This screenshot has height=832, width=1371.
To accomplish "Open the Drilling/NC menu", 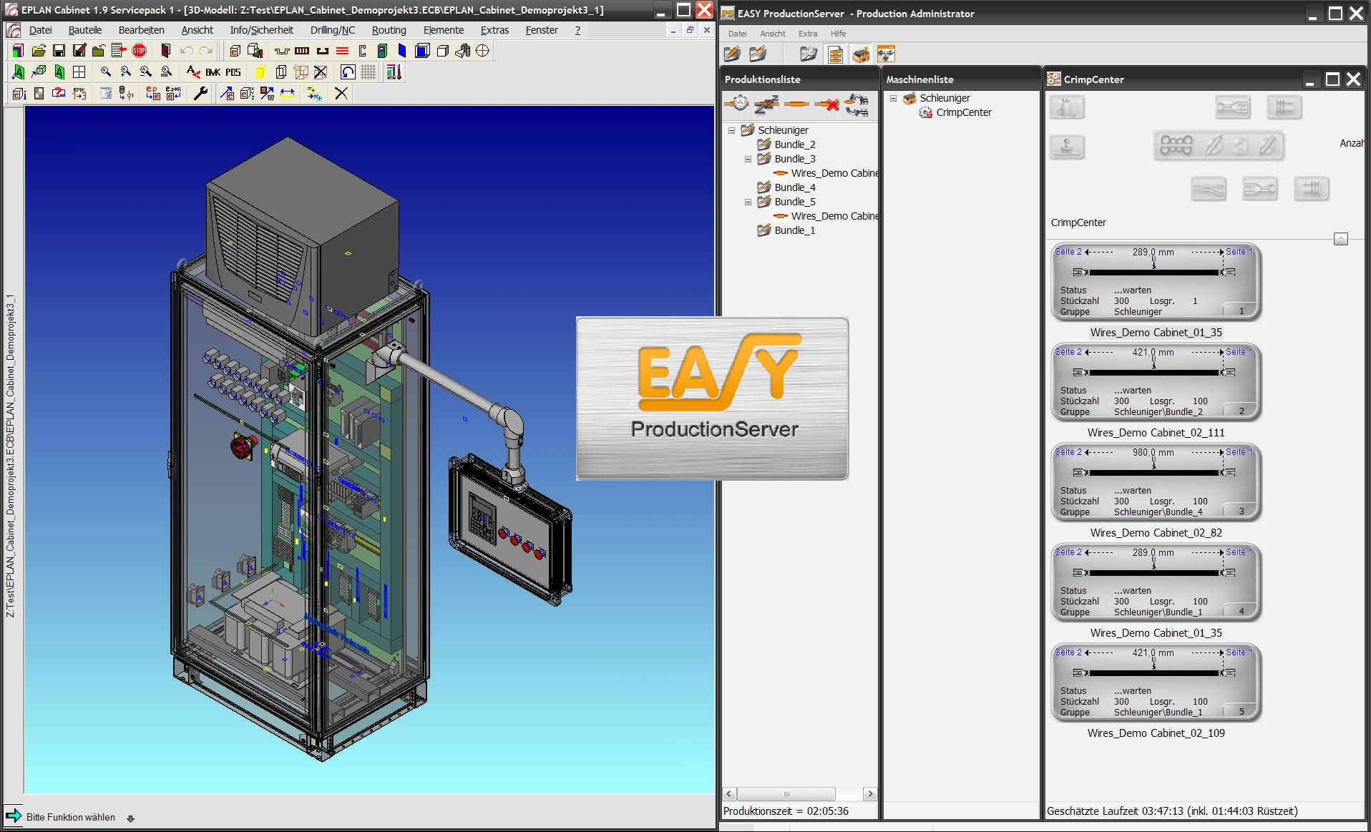I will click(332, 30).
